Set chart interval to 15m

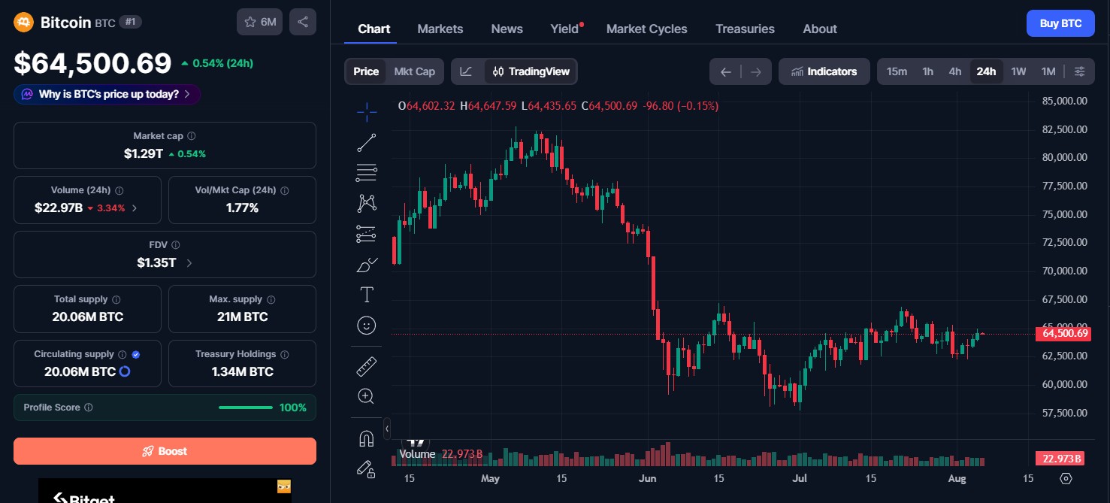point(897,71)
